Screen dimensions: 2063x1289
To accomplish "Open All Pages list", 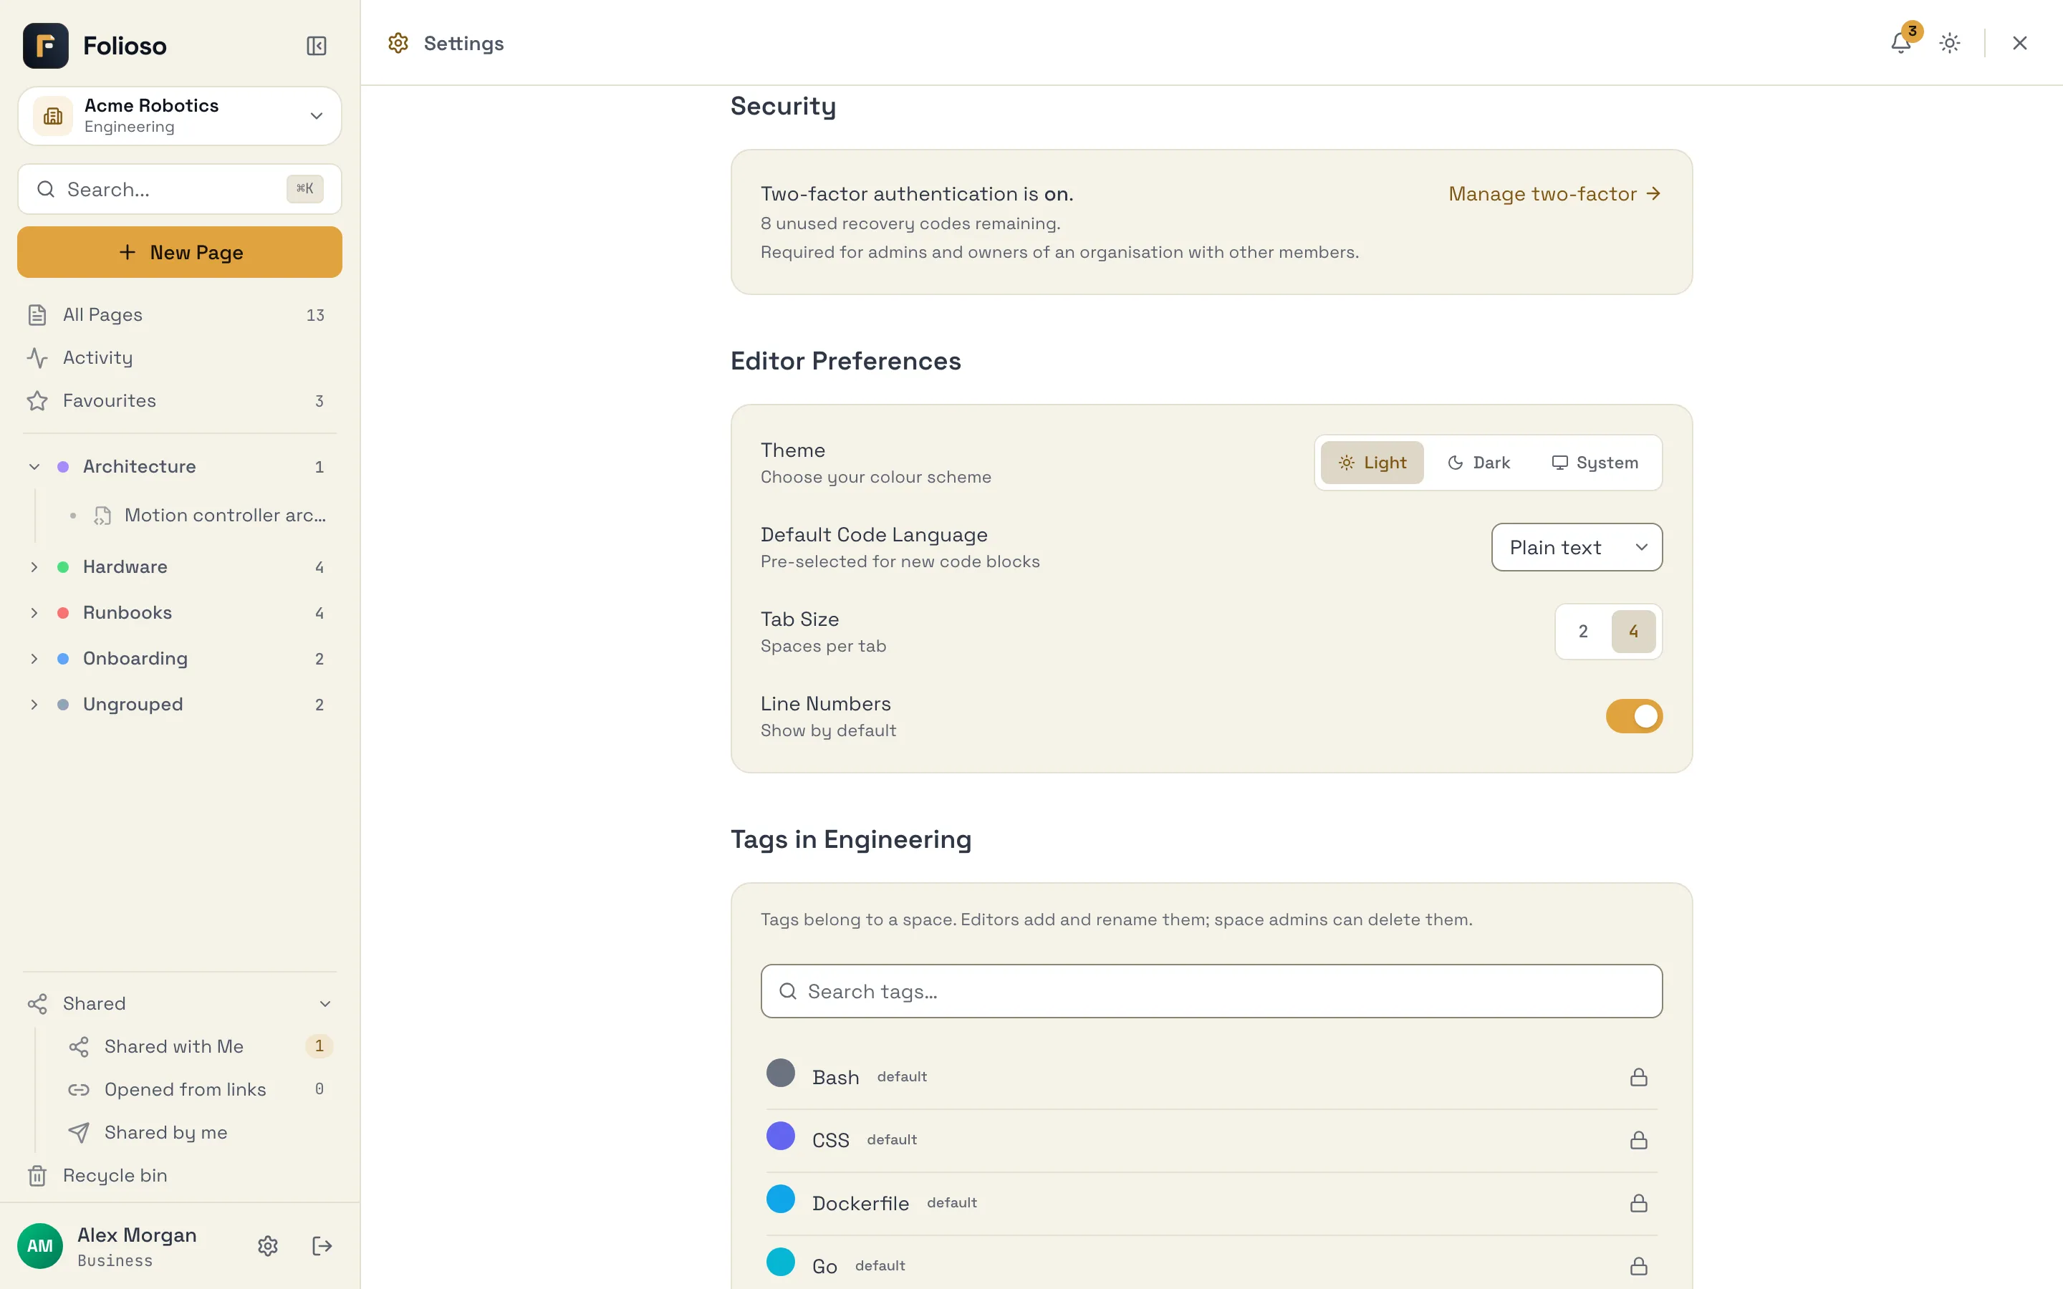I will pos(180,314).
